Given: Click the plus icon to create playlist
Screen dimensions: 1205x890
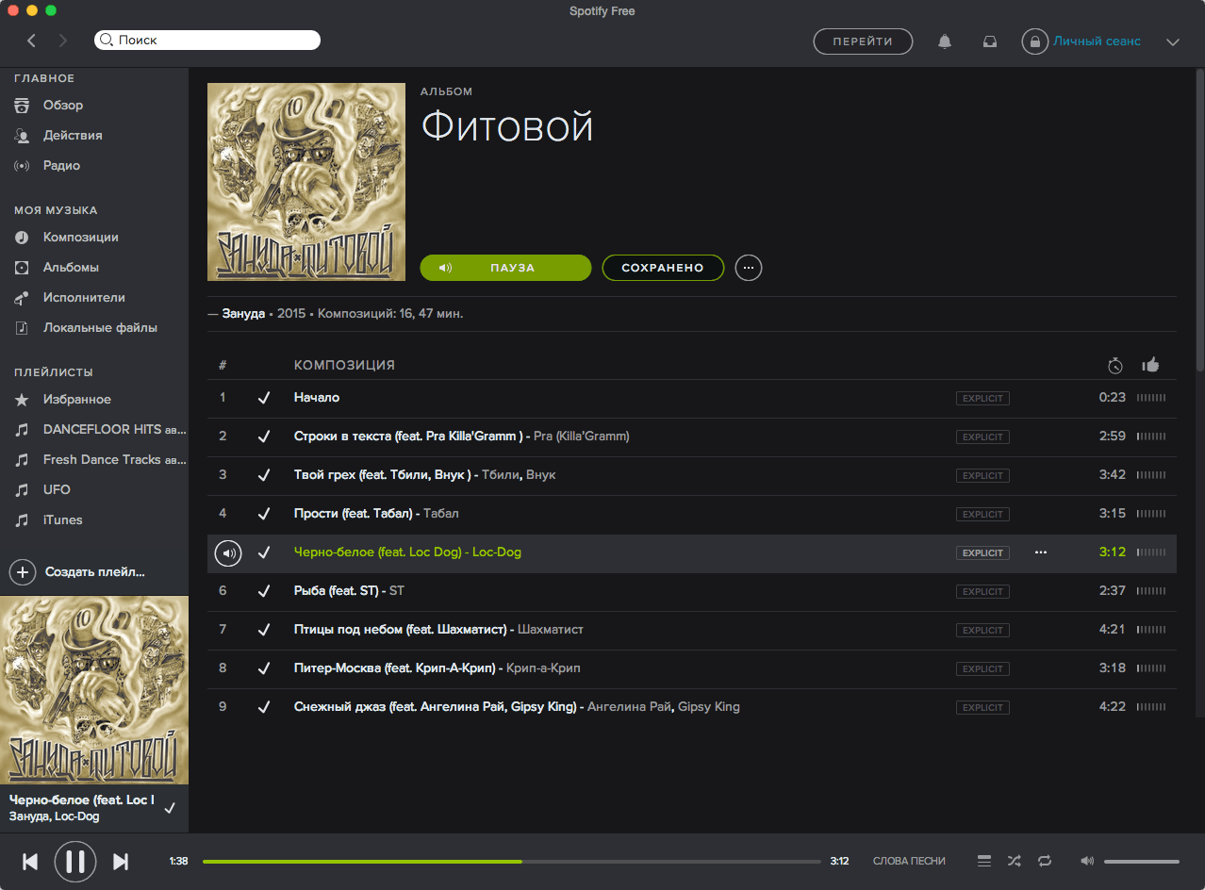Looking at the screenshot, I should 23,572.
